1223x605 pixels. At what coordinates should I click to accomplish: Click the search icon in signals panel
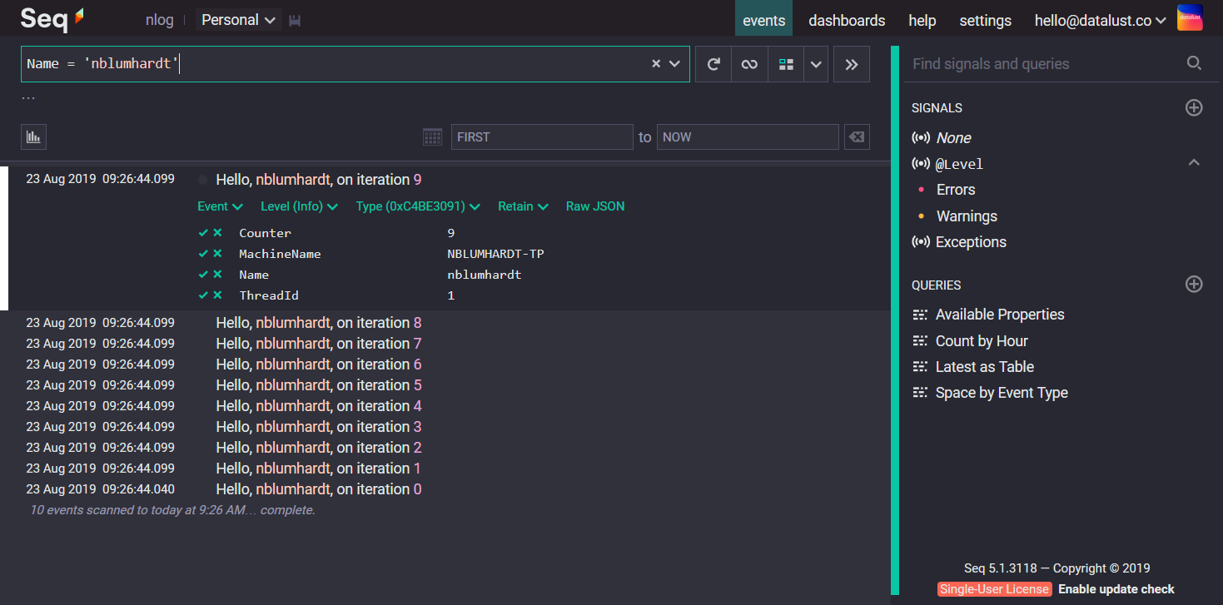pyautogui.click(x=1194, y=63)
